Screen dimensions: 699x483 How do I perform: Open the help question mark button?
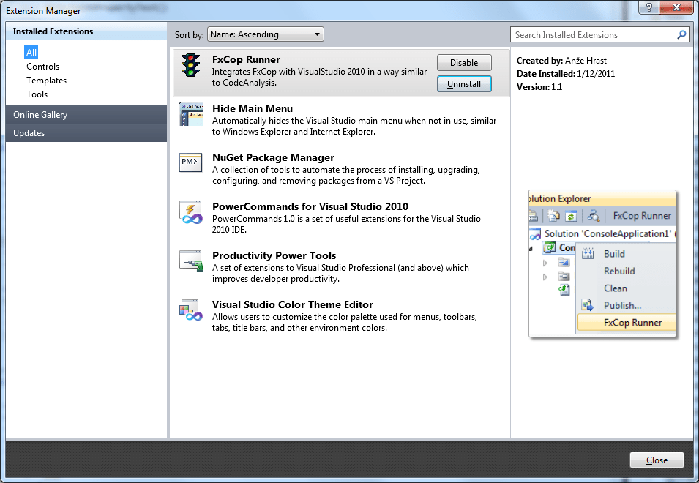coord(648,7)
